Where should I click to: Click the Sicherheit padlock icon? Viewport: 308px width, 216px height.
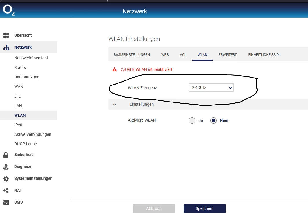tap(6, 155)
